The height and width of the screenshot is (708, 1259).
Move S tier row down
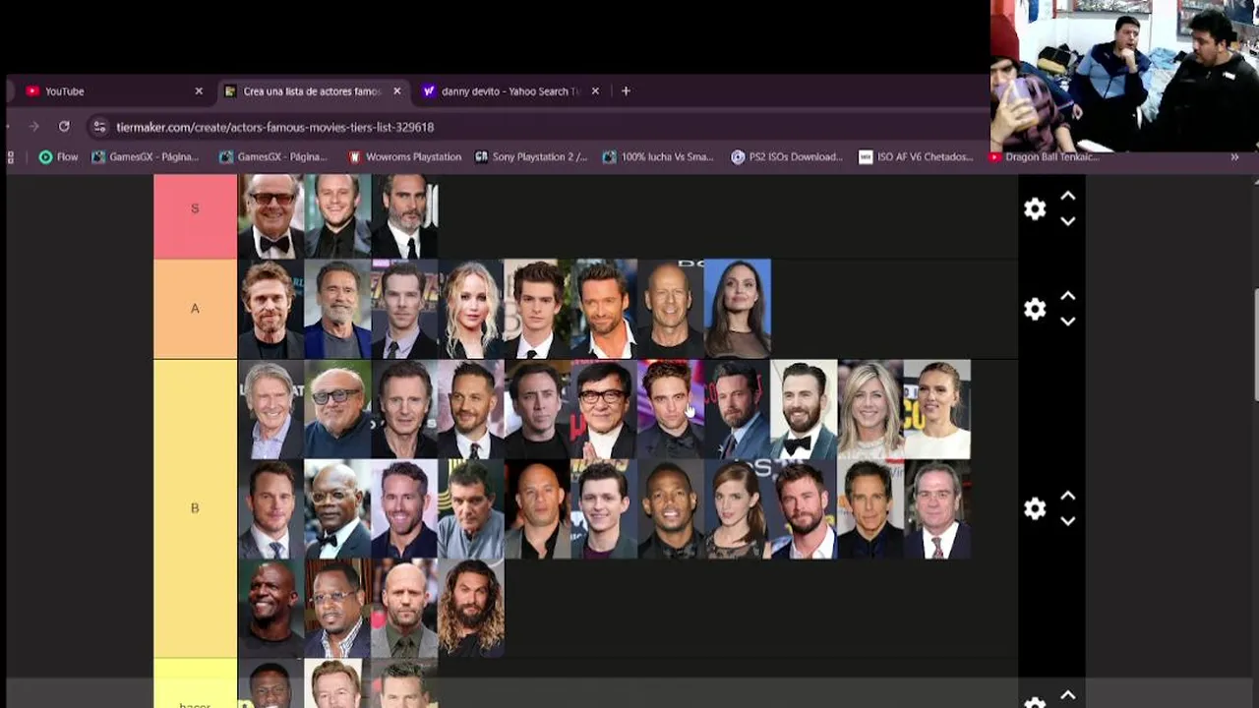point(1068,221)
